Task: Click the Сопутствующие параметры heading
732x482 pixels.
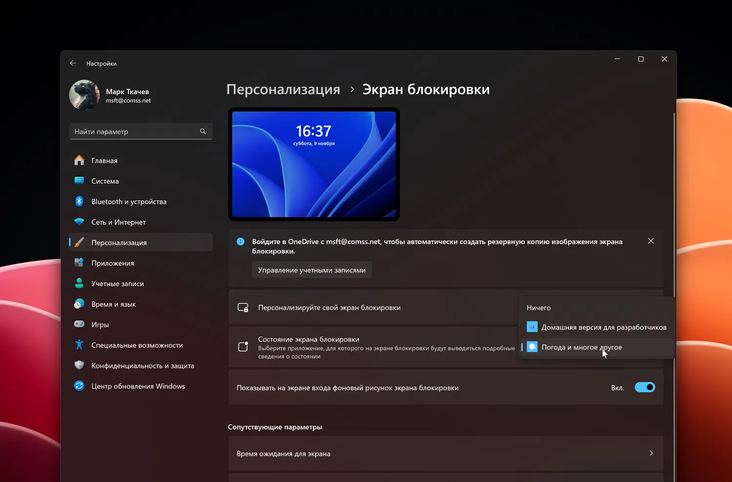Action: 275,427
